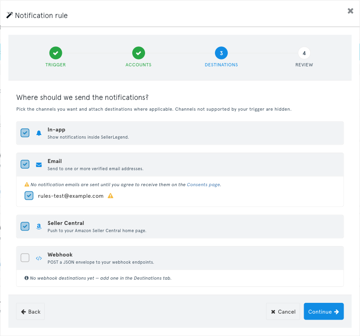Jump to step 4 Review circle

[x=304, y=53]
